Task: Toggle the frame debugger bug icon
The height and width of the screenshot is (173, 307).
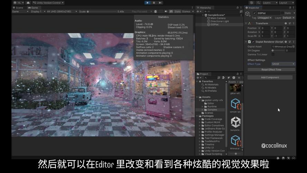Action: click(155, 11)
